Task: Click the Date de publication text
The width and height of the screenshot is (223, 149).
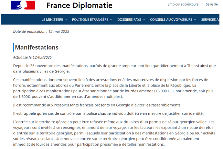Action: click(x=41, y=31)
